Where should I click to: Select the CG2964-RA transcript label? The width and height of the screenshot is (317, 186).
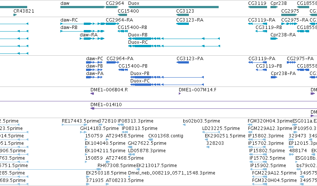[x=120, y=20]
